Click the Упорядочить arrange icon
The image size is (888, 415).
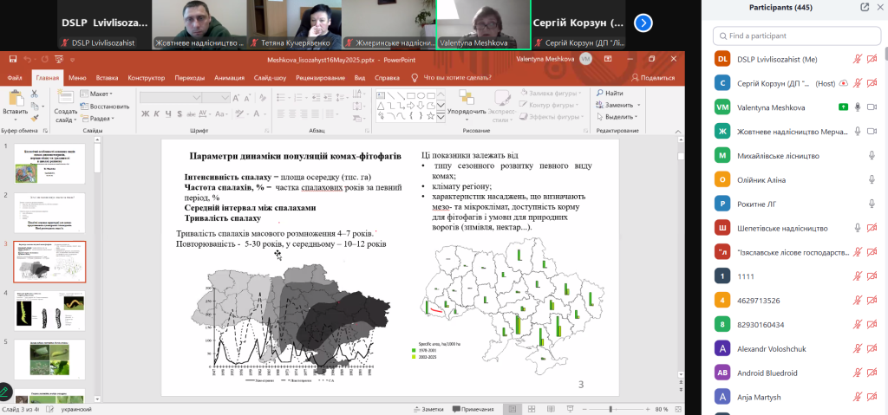(467, 97)
